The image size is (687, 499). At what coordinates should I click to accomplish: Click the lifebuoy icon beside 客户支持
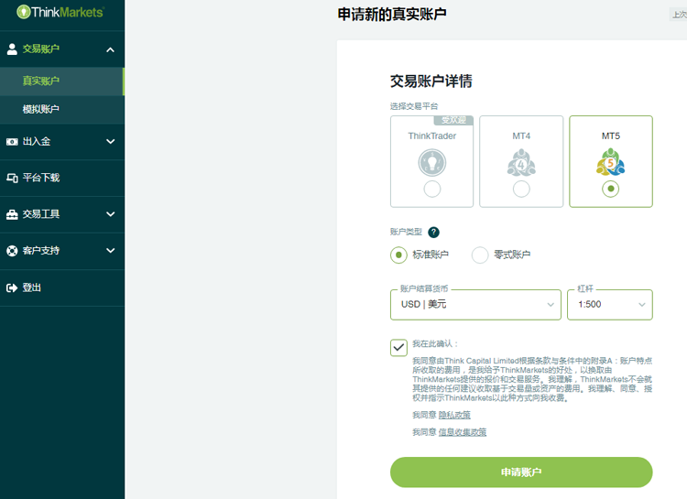click(12, 251)
